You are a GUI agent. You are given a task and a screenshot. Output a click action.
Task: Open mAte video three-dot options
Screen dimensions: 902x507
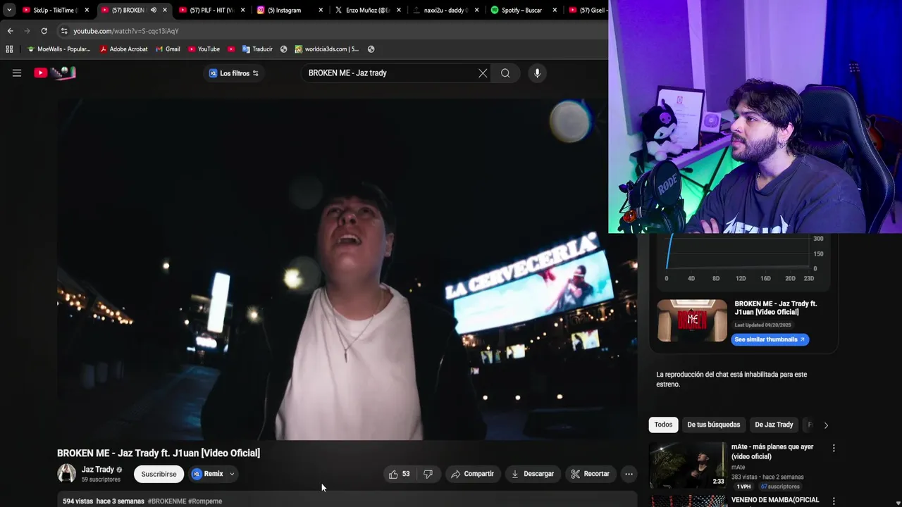(834, 449)
